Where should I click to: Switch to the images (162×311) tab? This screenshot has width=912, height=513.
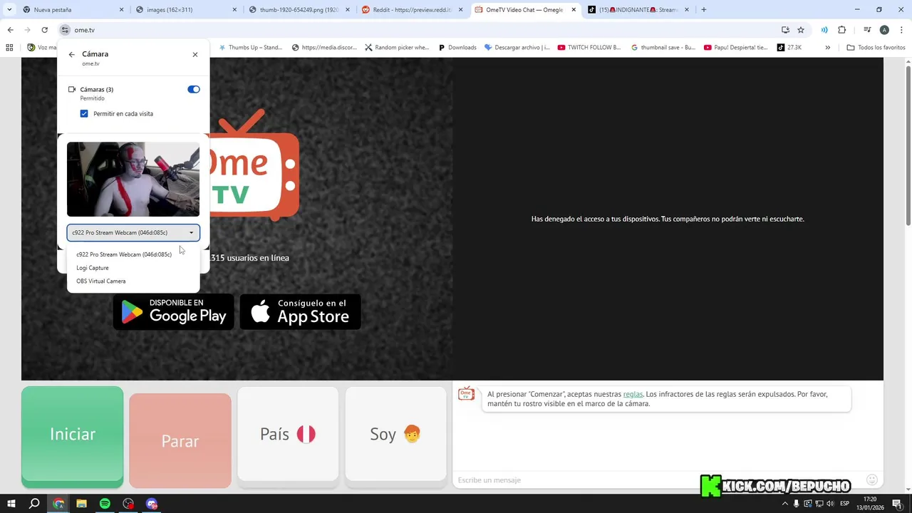[x=184, y=10]
